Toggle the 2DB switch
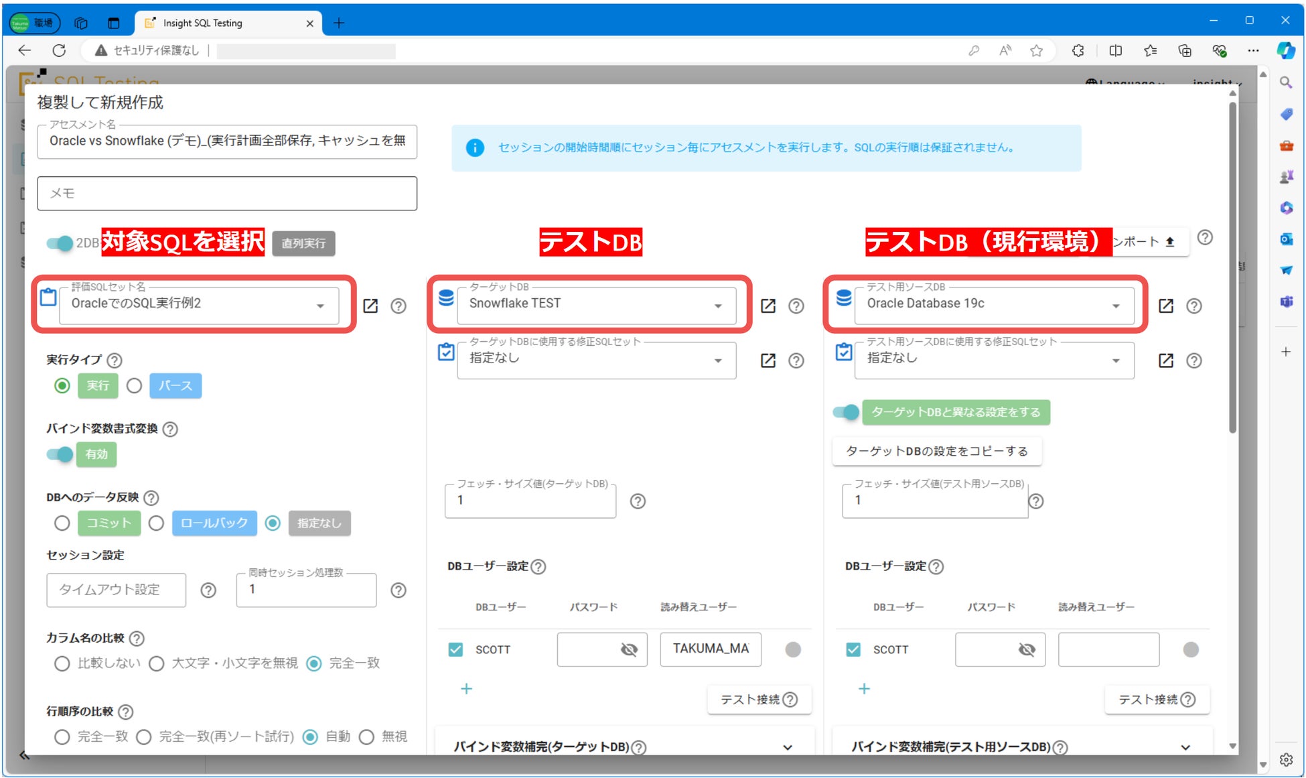Image resolution: width=1306 pixels, height=778 pixels. (x=60, y=243)
